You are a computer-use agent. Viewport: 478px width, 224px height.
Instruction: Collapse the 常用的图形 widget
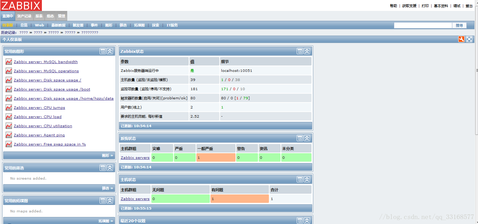pos(110,51)
